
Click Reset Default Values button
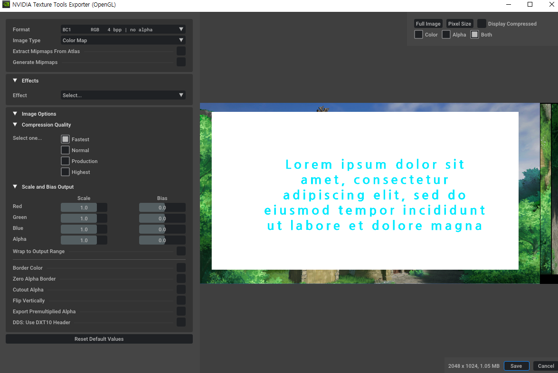99,339
